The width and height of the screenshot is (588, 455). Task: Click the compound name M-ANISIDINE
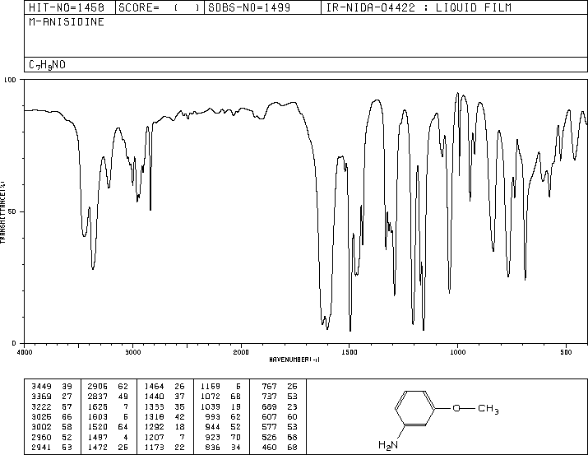pos(67,22)
